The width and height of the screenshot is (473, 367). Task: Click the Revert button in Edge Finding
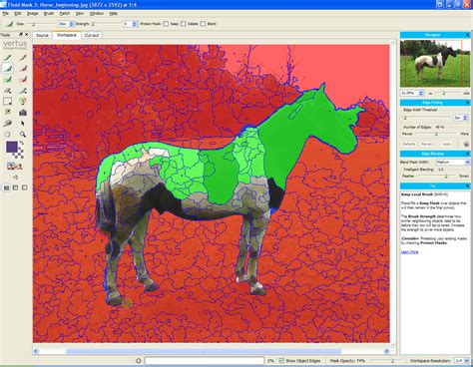coord(427,144)
